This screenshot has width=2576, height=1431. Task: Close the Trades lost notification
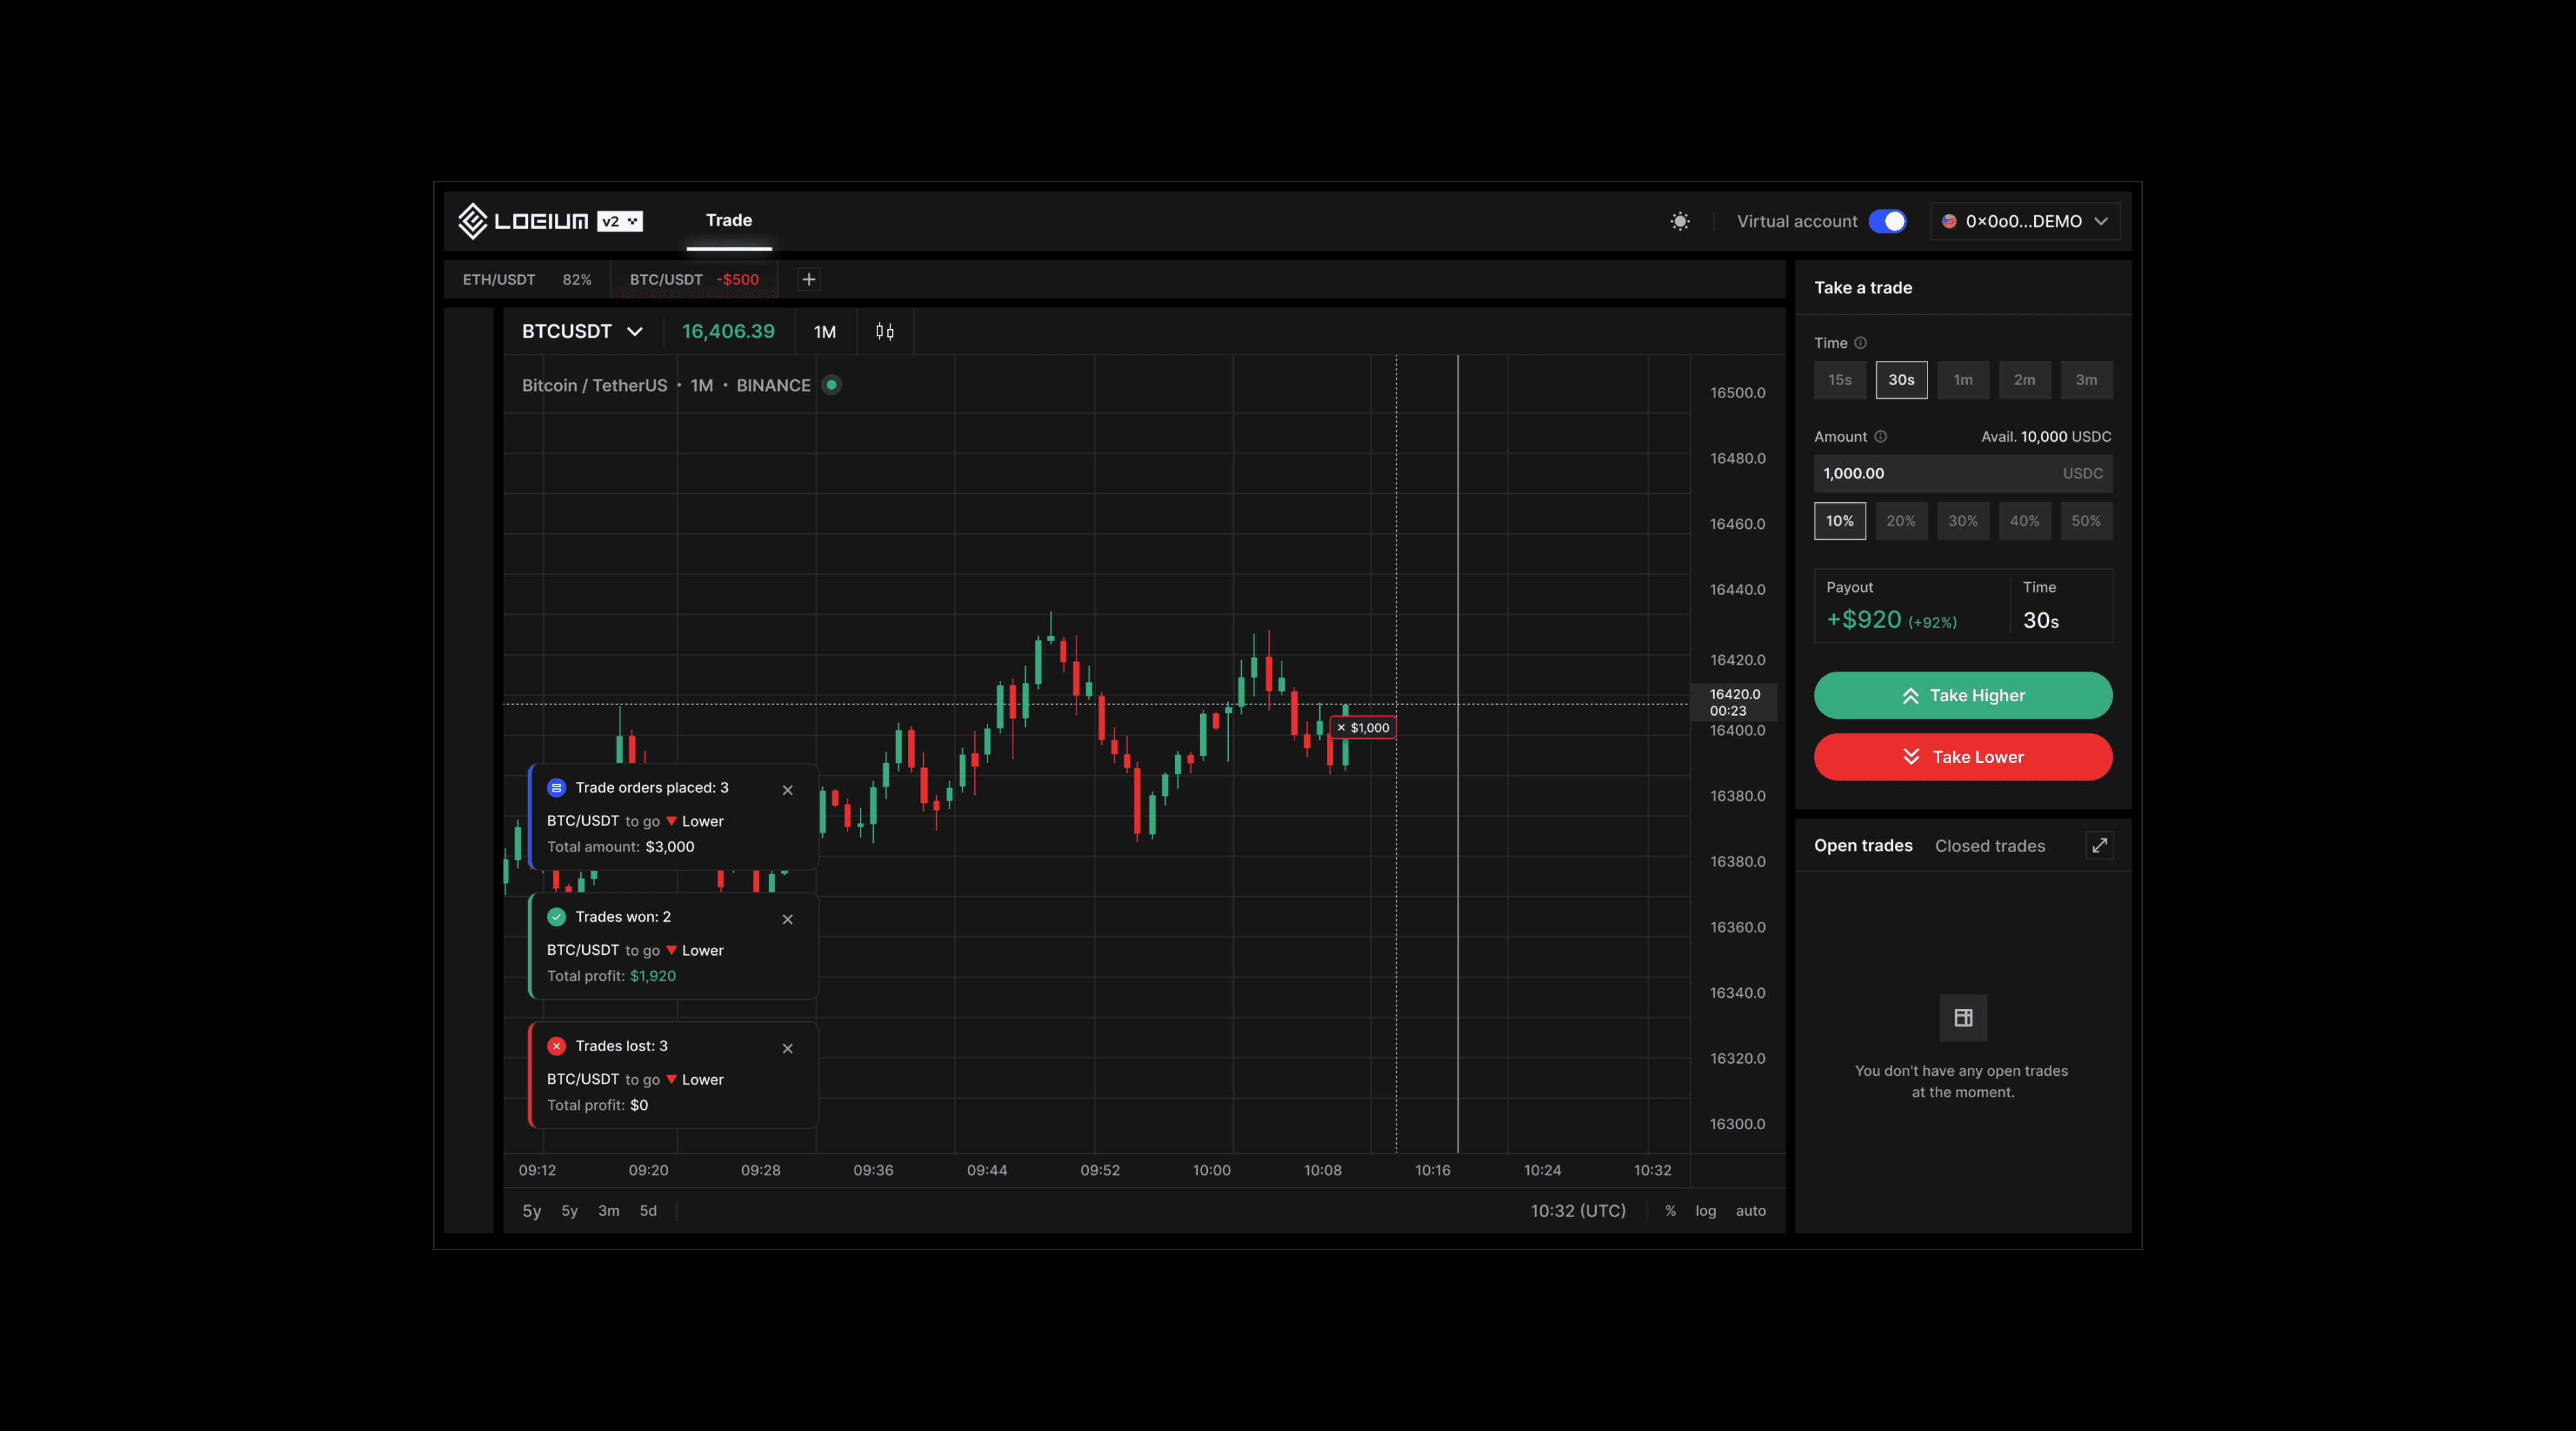tap(788, 1048)
